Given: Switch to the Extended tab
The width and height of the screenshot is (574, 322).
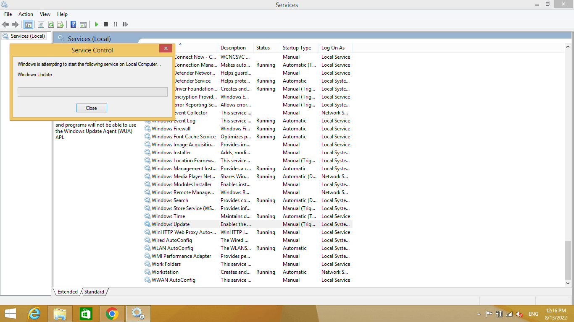Looking at the screenshot, I should (x=67, y=292).
